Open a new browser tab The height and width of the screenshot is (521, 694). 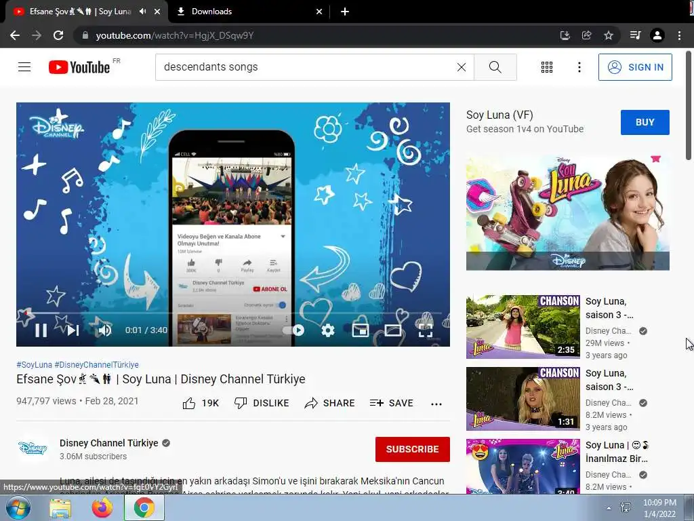pyautogui.click(x=345, y=12)
